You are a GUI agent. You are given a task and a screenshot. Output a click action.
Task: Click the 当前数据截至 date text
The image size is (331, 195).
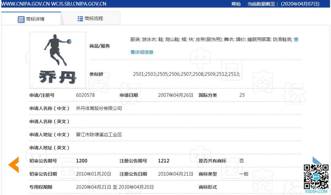point(283,4)
